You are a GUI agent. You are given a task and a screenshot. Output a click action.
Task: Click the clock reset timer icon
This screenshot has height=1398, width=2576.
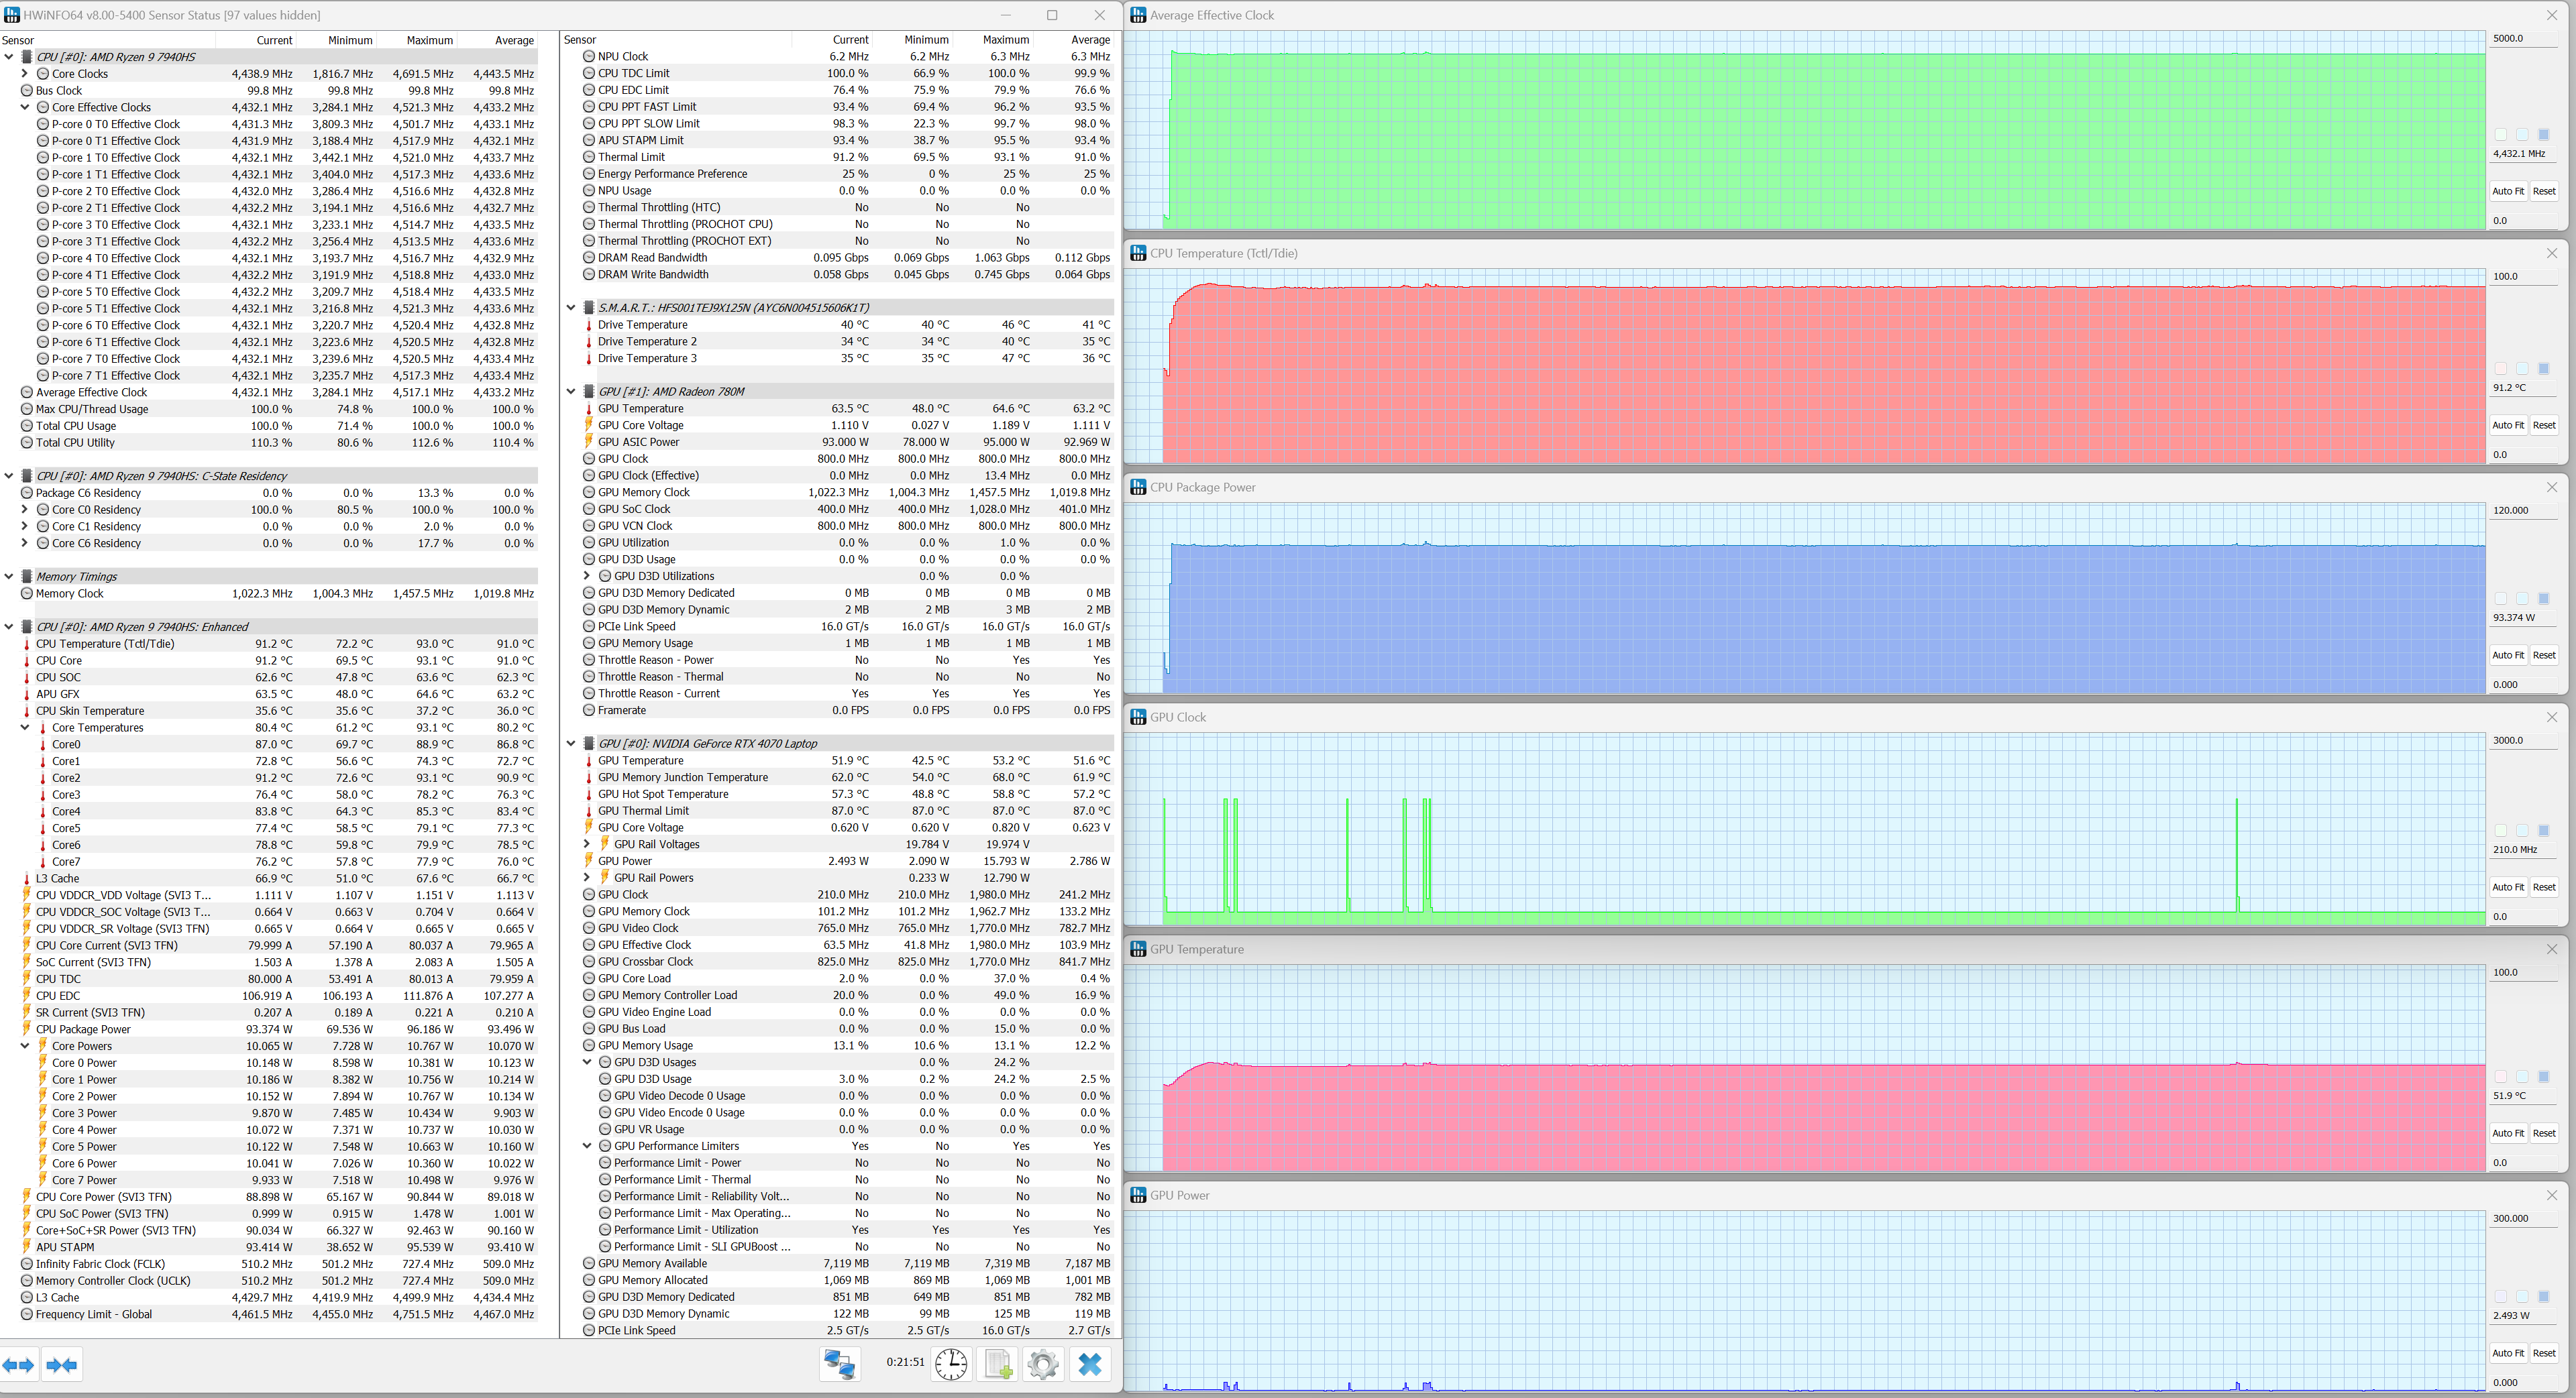point(951,1364)
